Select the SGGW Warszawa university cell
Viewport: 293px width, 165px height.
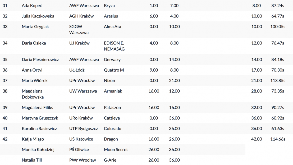(x=79, y=30)
